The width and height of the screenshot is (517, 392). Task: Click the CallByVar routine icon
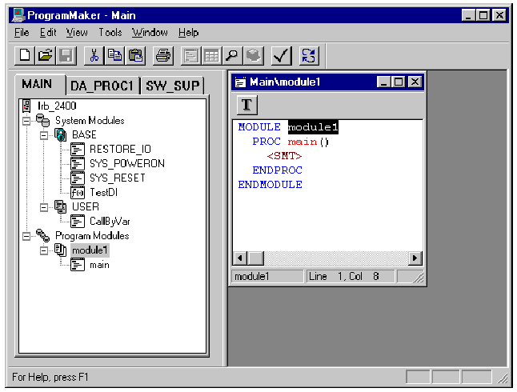point(78,222)
